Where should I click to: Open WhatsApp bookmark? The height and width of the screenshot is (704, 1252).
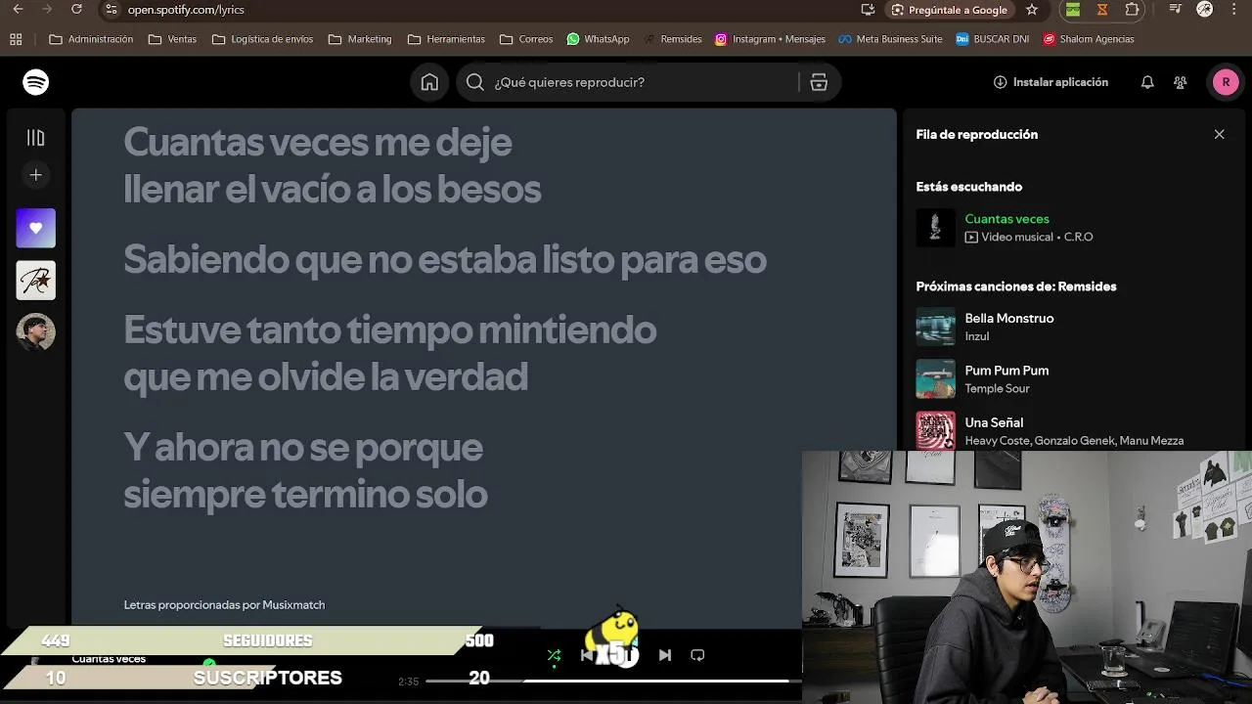click(x=598, y=39)
